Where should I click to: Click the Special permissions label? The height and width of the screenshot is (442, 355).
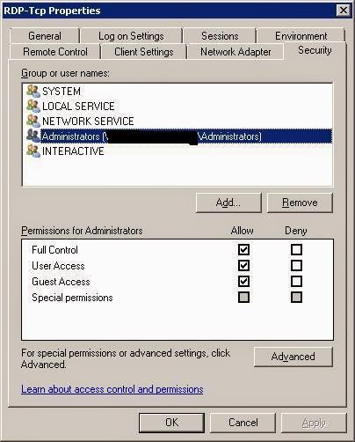tap(72, 298)
